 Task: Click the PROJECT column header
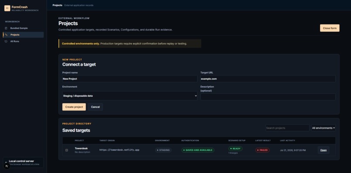tap(79, 140)
